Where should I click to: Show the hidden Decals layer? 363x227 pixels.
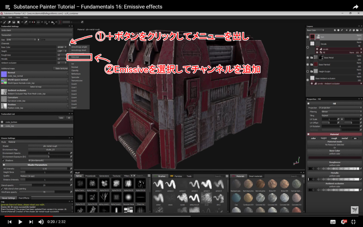308,47
